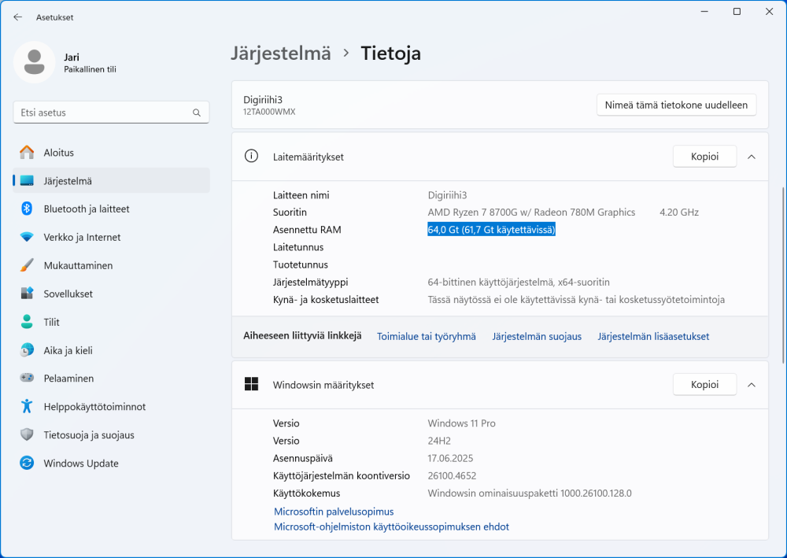
Task: Click Nimeä tämä tietokone uudelleen button
Action: [676, 105]
